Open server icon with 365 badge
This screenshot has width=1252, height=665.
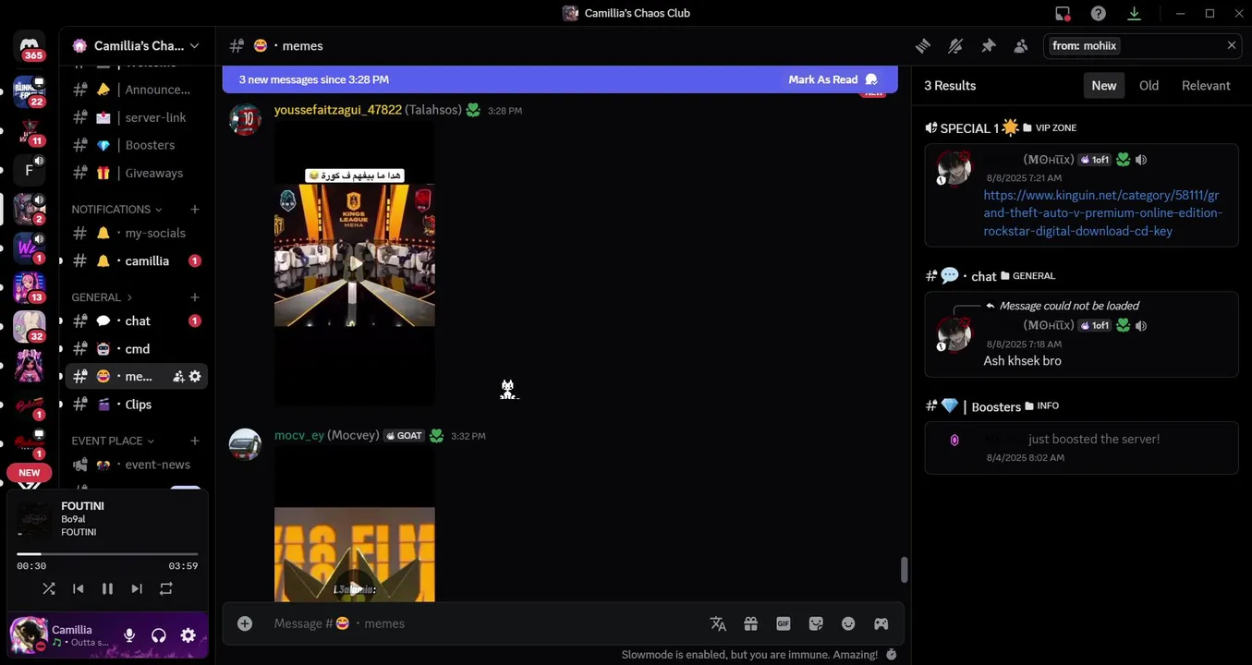click(30, 46)
